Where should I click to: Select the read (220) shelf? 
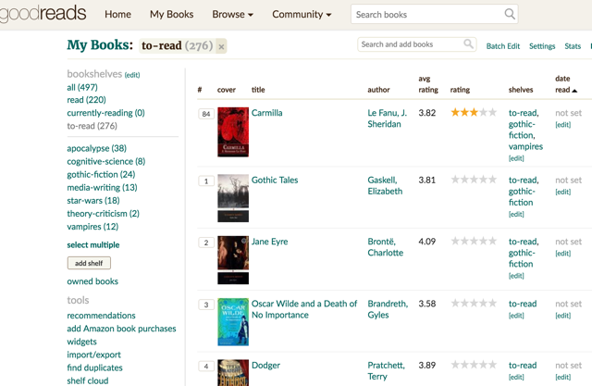86,100
